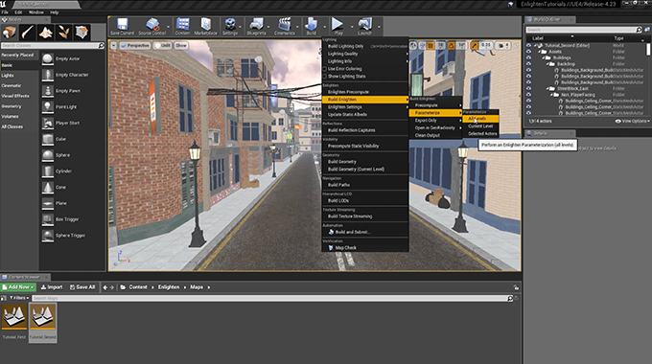
Task: Select the Empty Actor icon
Action: (x=48, y=58)
